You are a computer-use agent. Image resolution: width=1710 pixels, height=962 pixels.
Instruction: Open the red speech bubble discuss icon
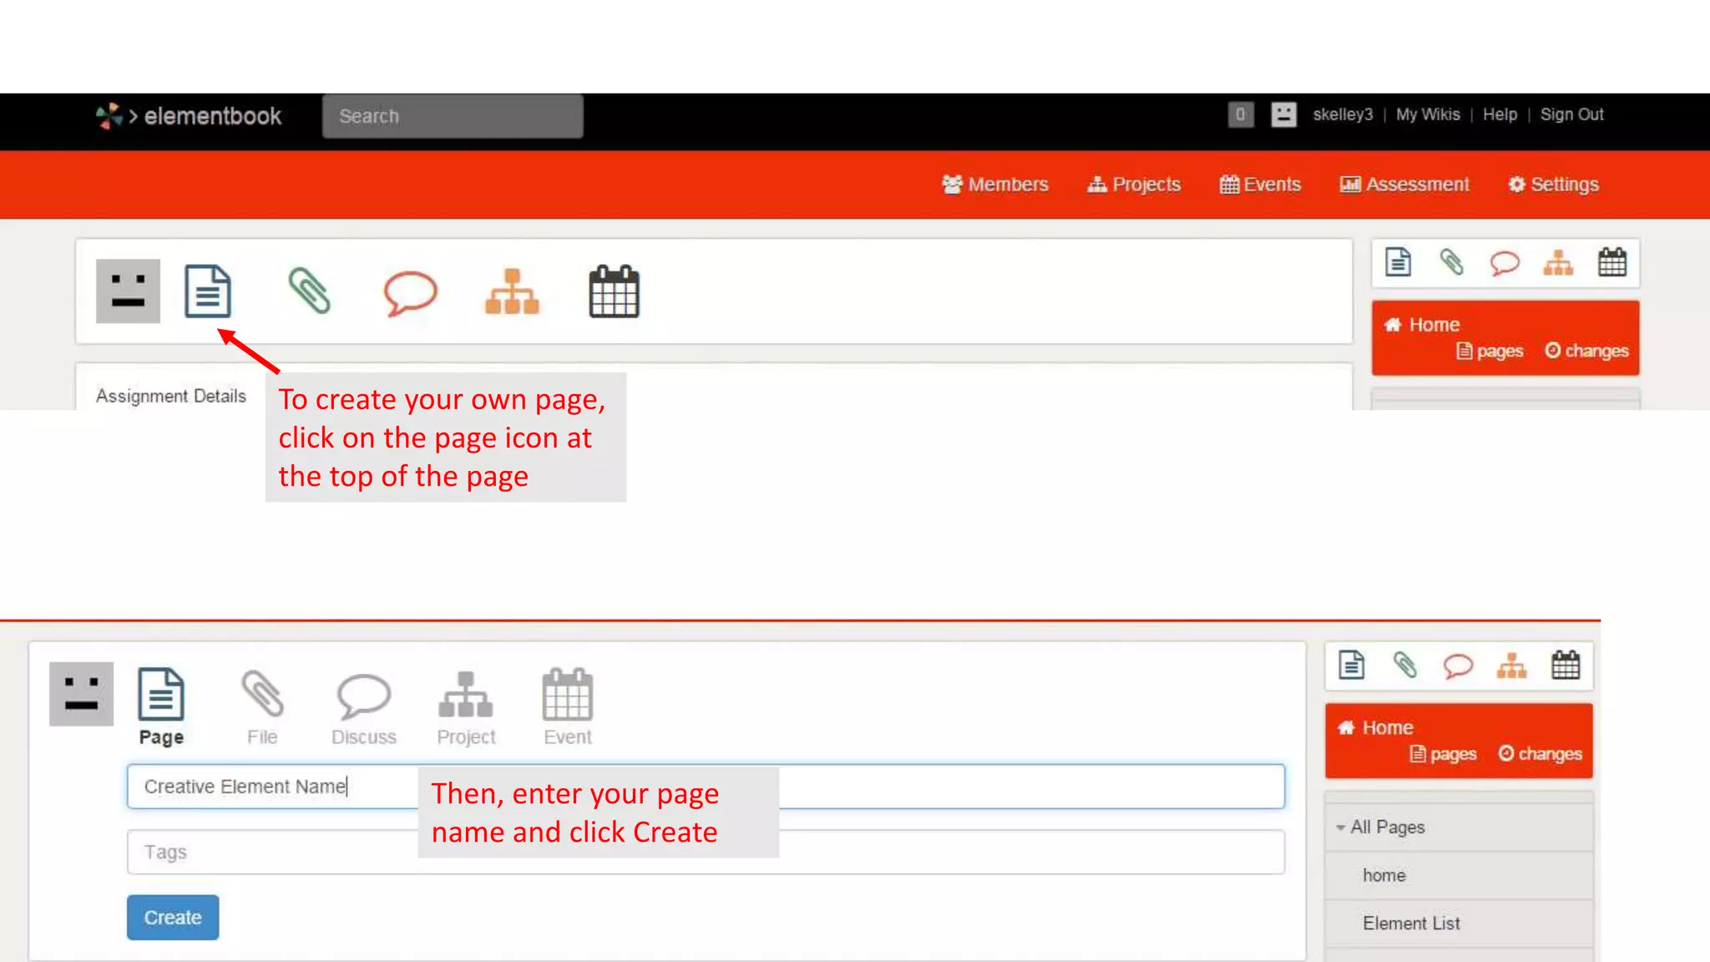[410, 292]
